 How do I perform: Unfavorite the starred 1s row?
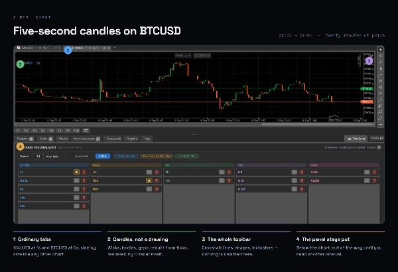[x=76, y=172]
